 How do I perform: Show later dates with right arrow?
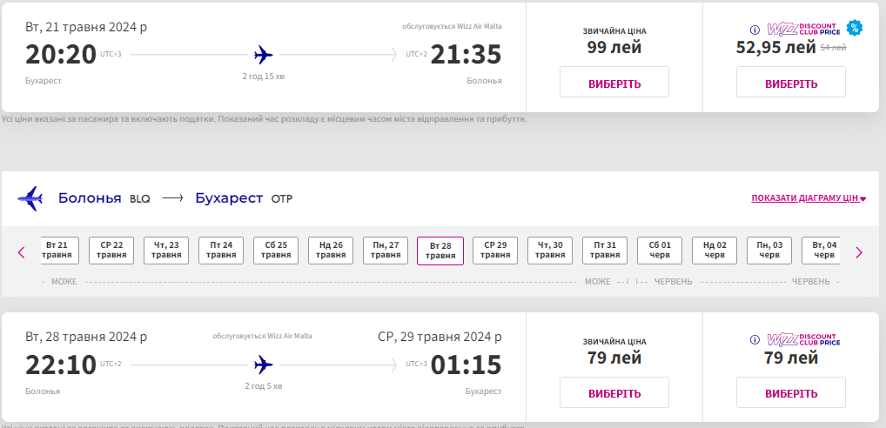point(858,252)
